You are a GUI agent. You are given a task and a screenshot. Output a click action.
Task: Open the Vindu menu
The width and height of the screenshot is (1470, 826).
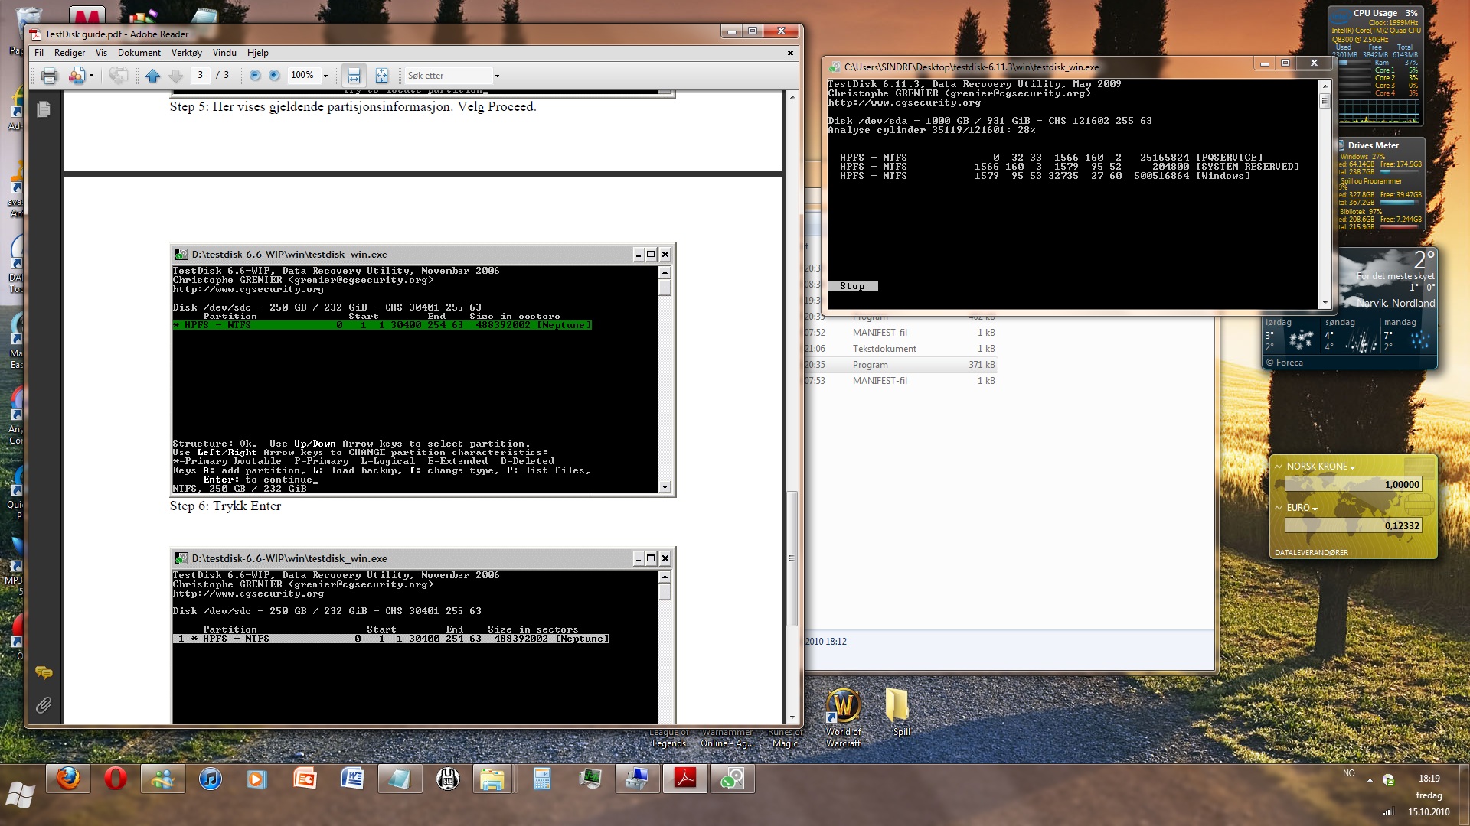(x=224, y=53)
